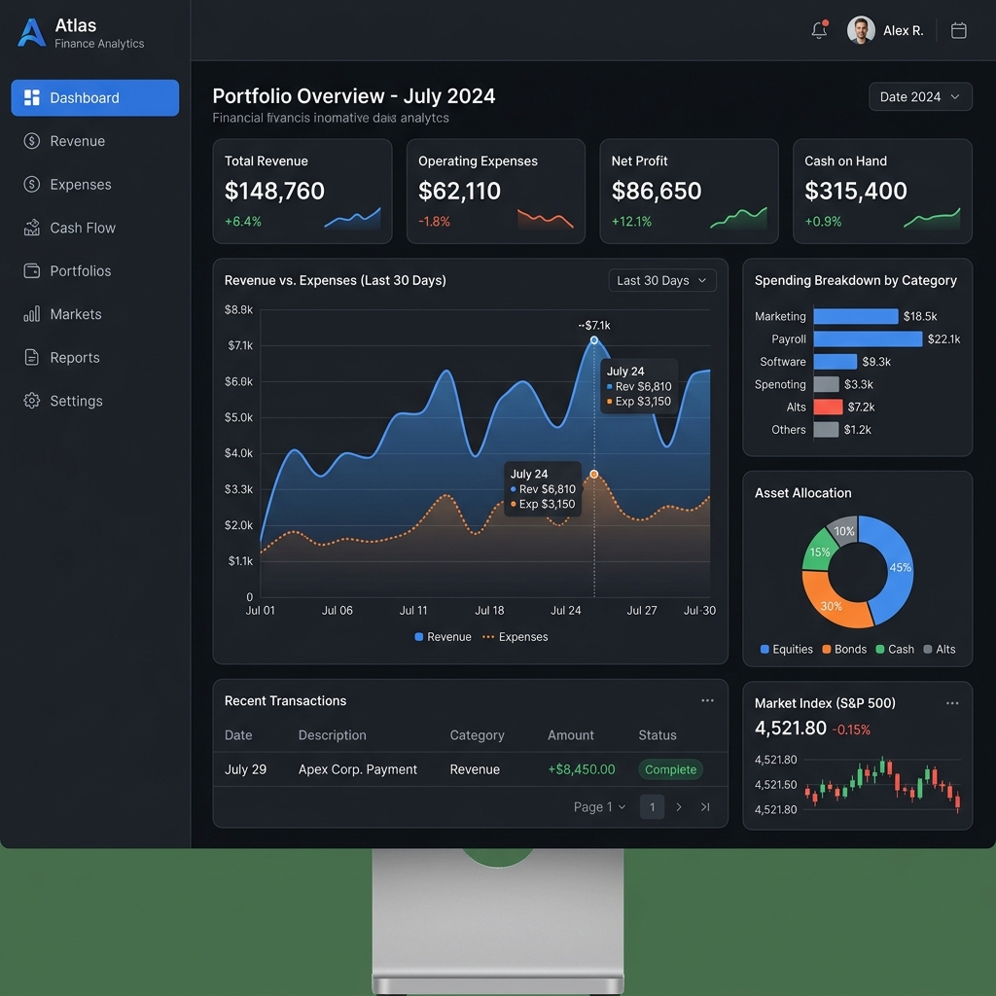Click the Software $9.3k bar

836,362
